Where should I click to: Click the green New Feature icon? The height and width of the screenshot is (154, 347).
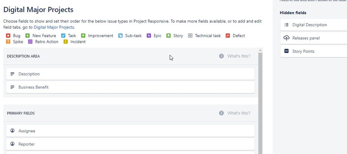27,36
